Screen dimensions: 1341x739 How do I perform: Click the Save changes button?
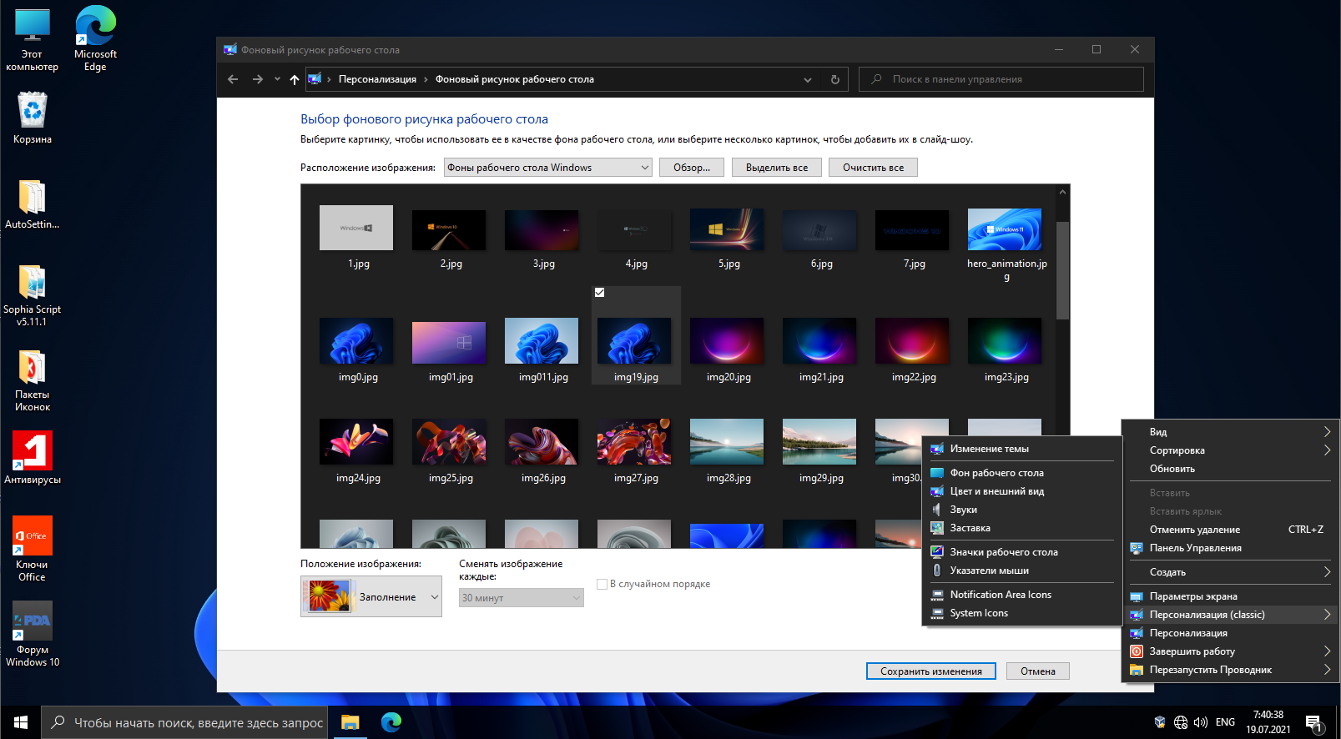pyautogui.click(x=930, y=671)
